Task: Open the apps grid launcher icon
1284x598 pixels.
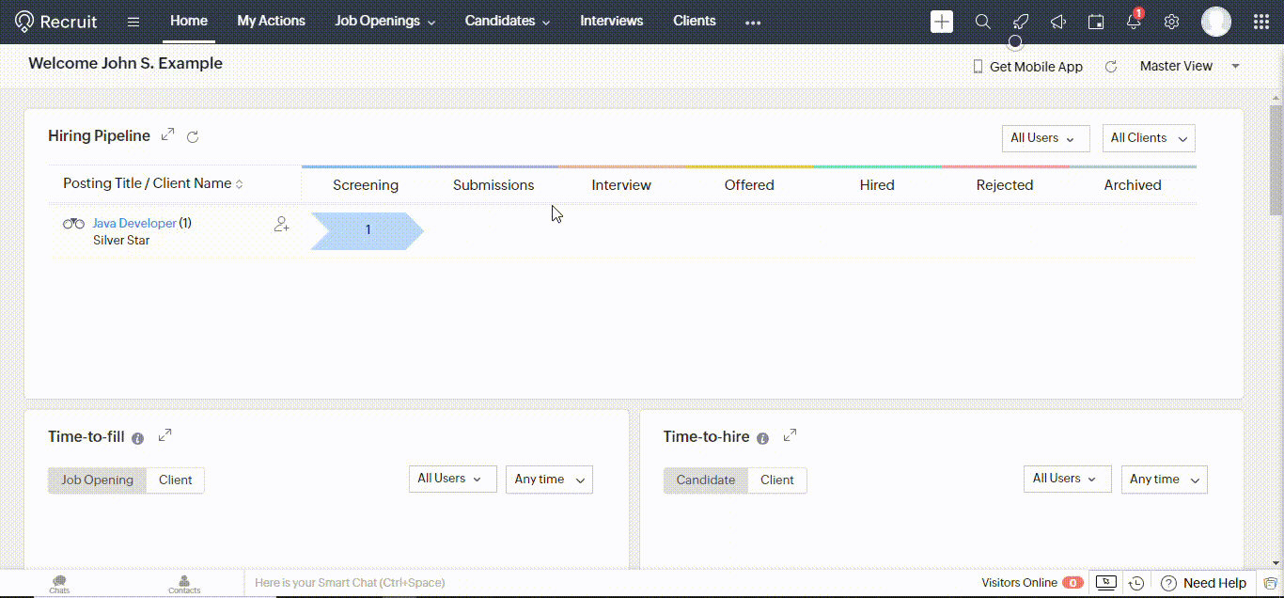Action: tap(1261, 22)
